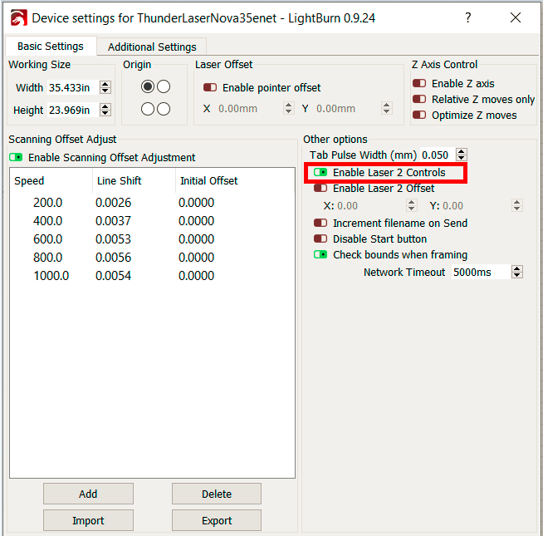Click the 0.0053 line shift value
543x536 pixels.
coord(113,239)
